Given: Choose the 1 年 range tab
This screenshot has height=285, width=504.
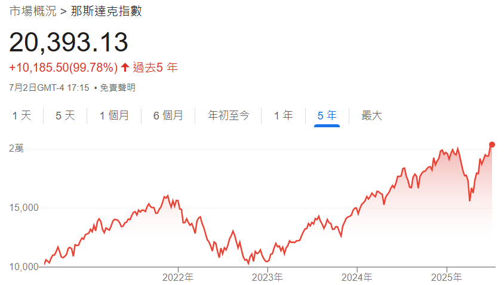Looking at the screenshot, I should [284, 115].
